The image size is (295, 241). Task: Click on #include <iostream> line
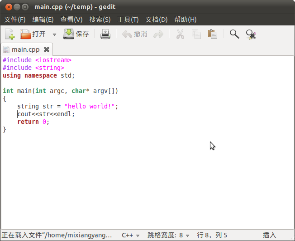click(x=37, y=60)
